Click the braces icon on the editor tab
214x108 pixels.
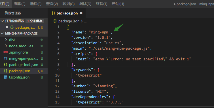[53, 13]
